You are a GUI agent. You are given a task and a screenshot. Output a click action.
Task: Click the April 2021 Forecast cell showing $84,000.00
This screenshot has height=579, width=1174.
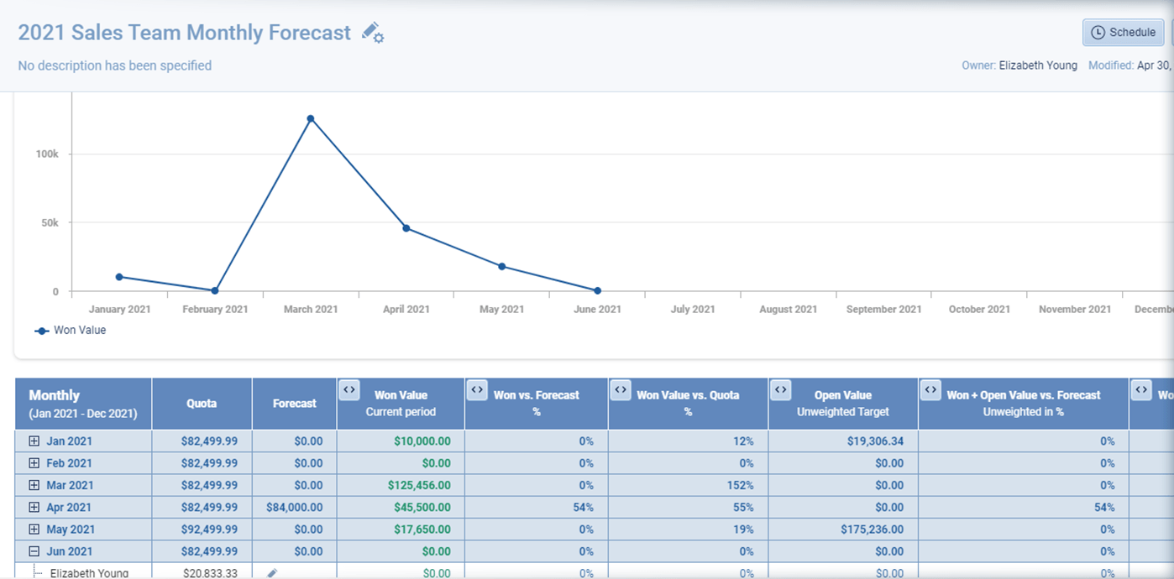tap(294, 507)
